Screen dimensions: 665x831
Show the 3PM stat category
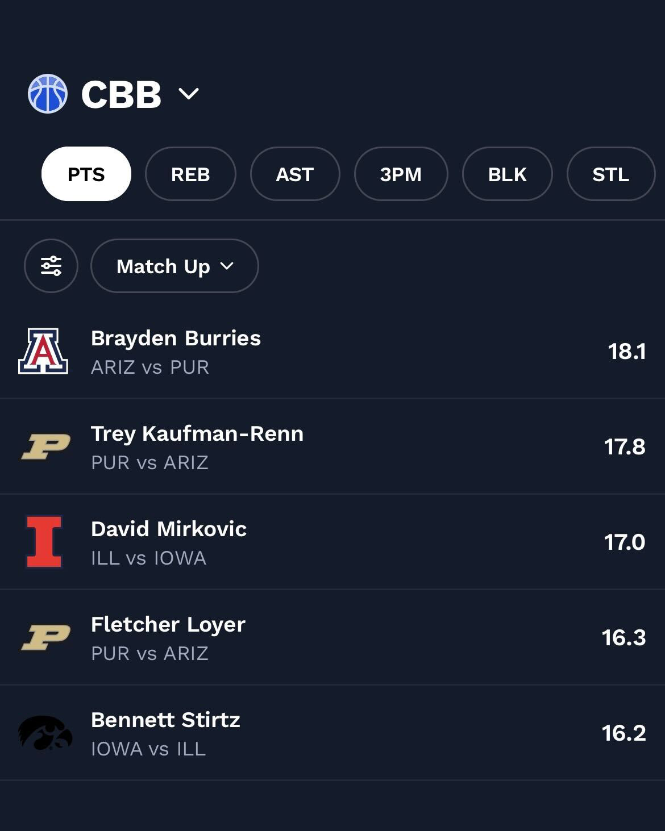coord(401,174)
